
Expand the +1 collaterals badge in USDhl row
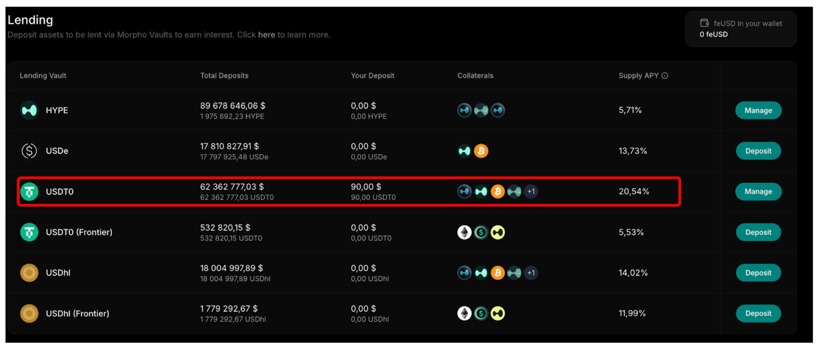(x=531, y=273)
